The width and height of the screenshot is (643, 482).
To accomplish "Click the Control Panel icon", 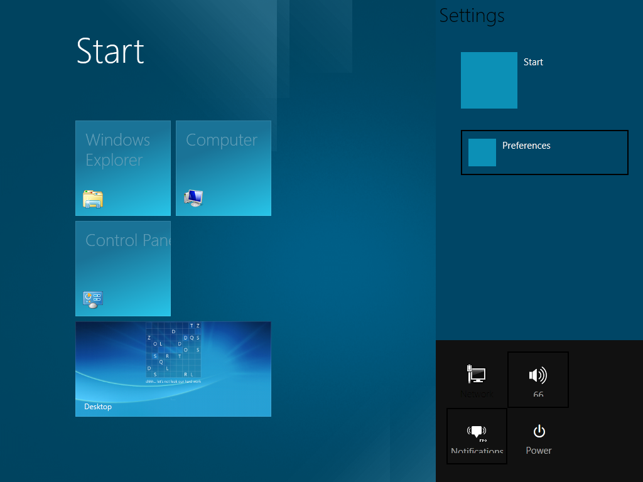I will 93,299.
